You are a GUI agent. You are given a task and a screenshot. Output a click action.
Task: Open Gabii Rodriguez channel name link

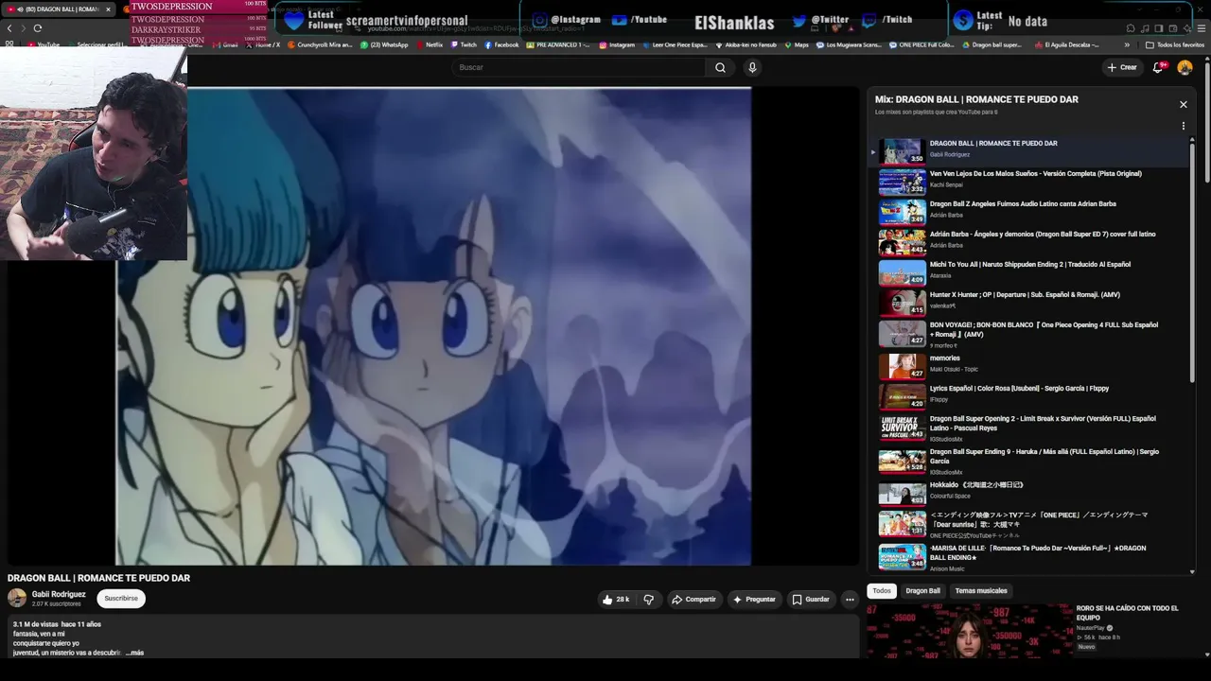(59, 594)
